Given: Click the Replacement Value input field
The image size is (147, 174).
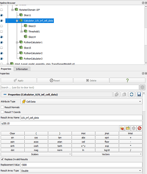Looking at the screenshot, I should click(x=81, y=165).
